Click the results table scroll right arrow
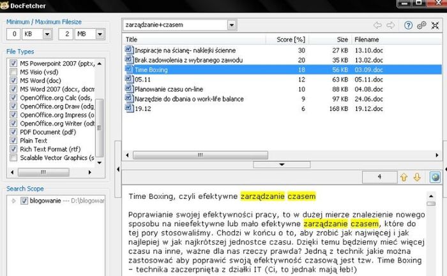 tap(437, 155)
